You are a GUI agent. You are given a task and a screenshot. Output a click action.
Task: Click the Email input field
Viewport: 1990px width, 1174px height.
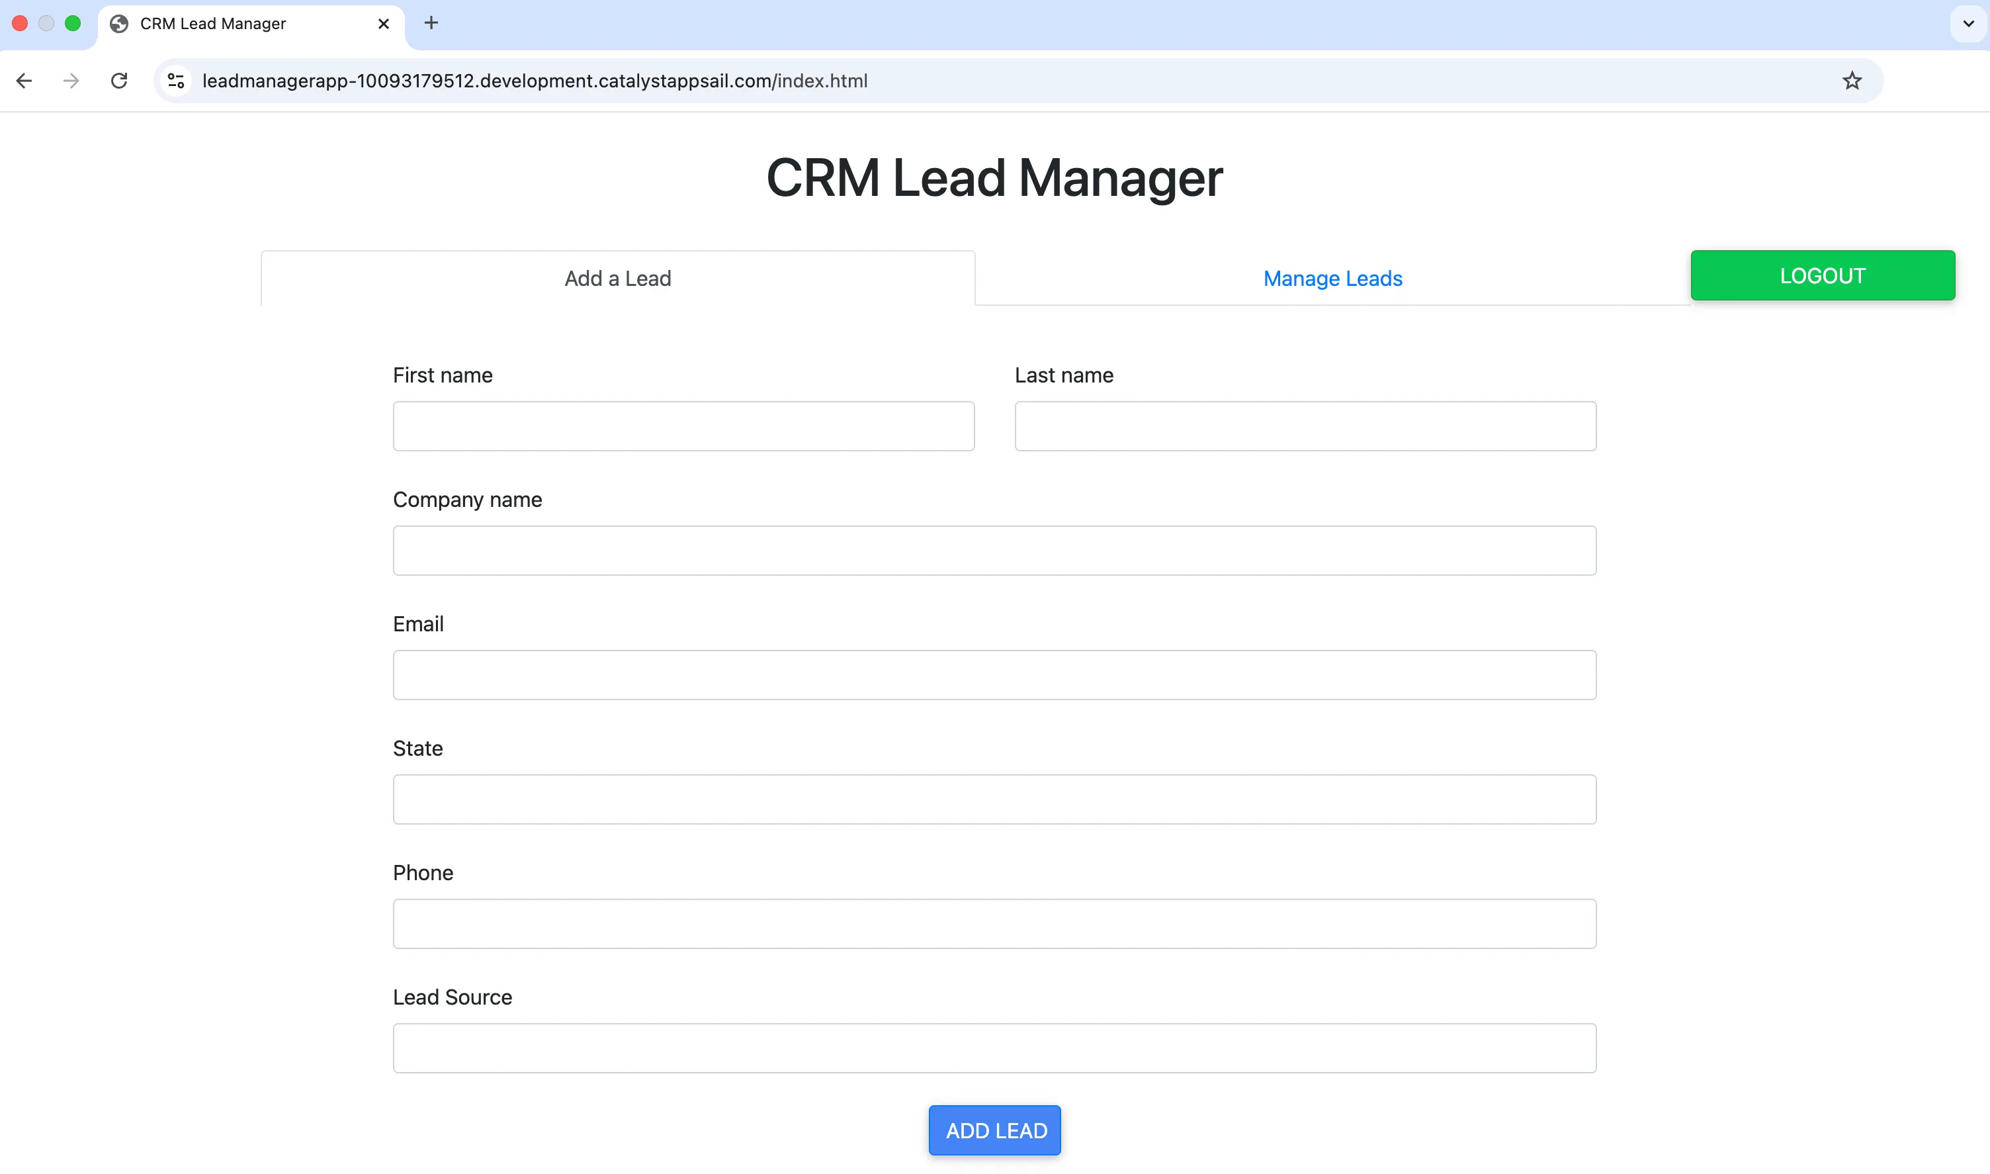click(994, 675)
